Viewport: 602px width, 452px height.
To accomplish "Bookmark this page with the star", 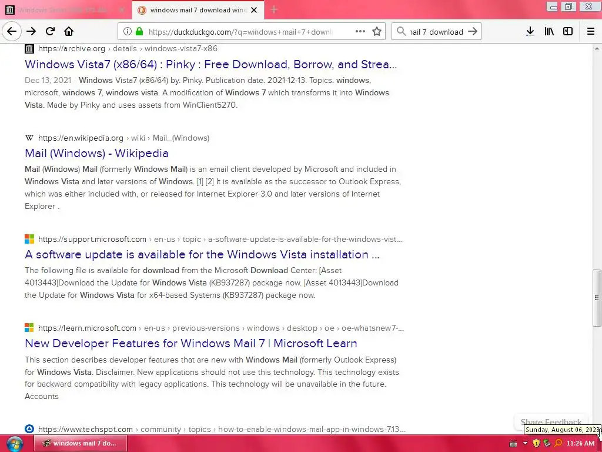I will pos(377,32).
